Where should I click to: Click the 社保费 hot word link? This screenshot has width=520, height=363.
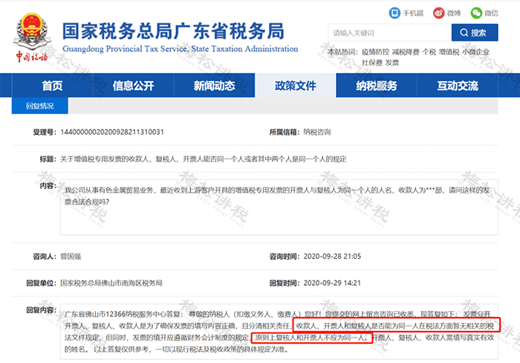371,62
